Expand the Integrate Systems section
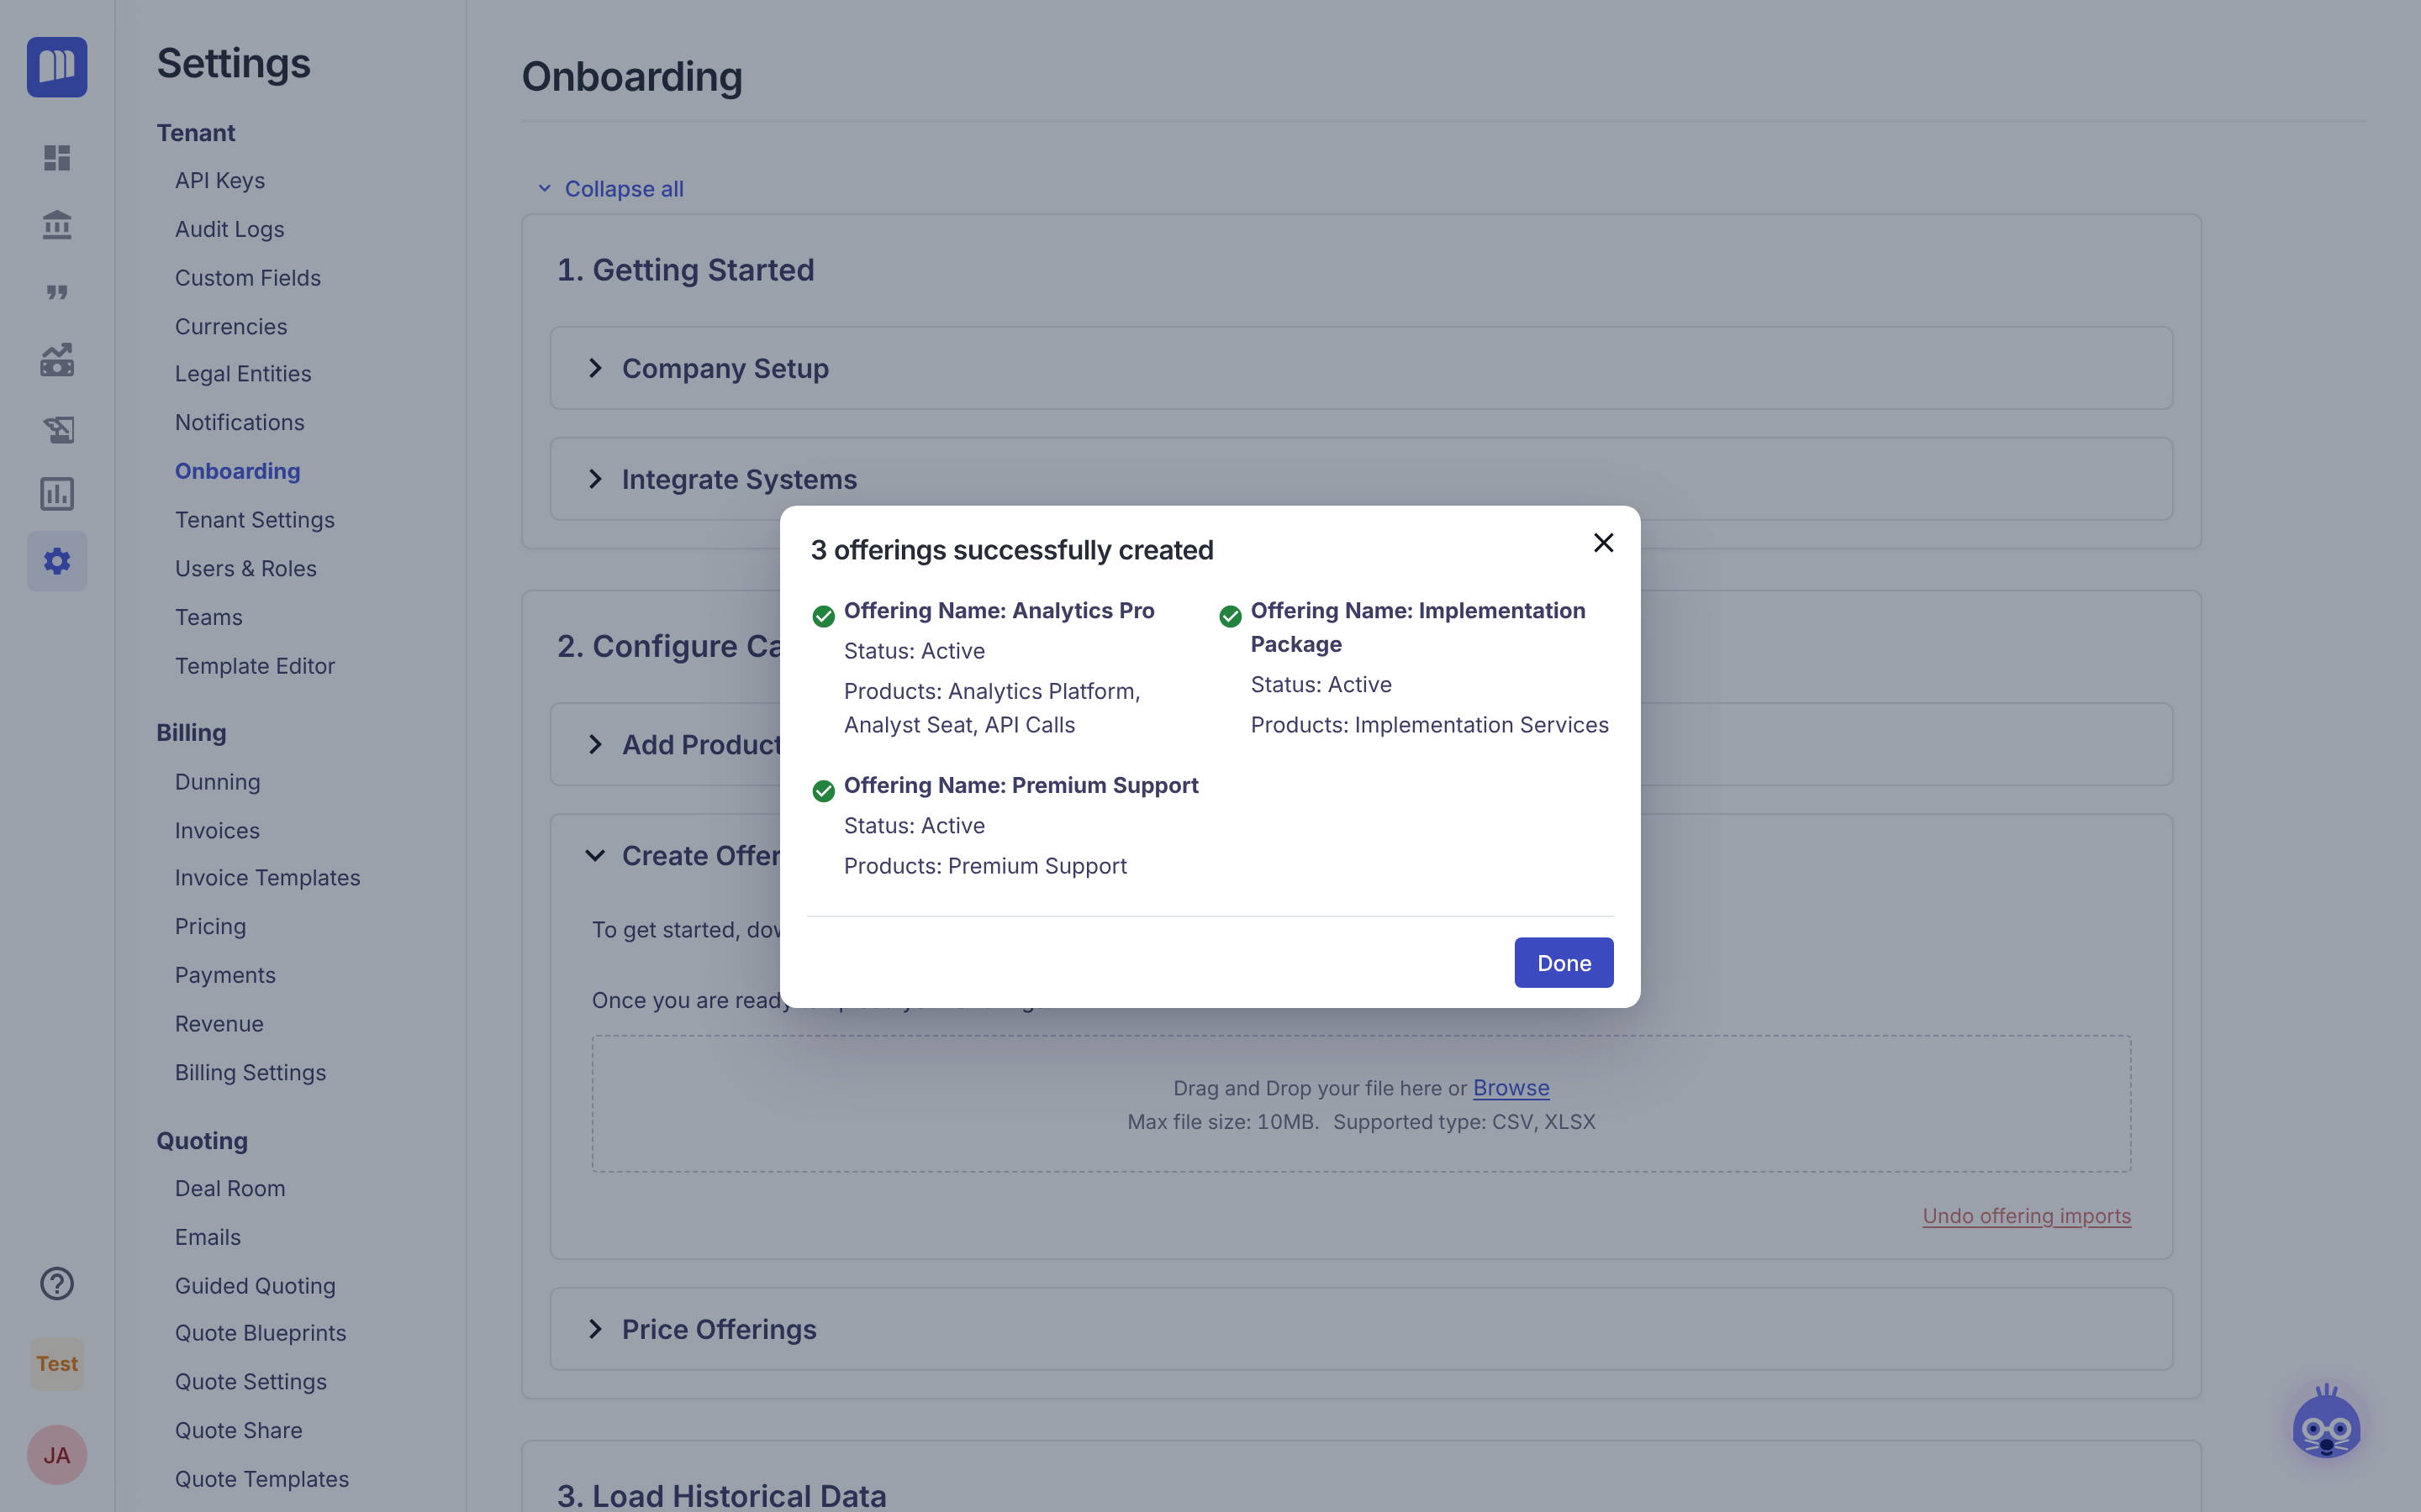 click(1362, 479)
